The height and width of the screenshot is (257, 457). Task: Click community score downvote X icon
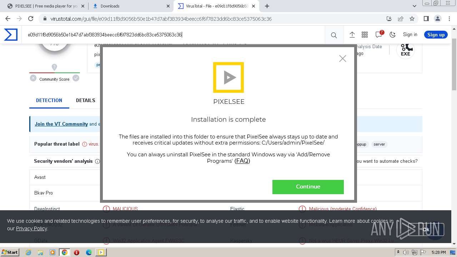coord(33,78)
